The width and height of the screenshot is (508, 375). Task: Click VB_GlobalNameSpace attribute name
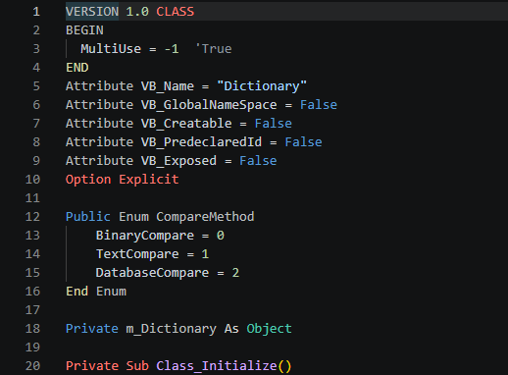209,105
